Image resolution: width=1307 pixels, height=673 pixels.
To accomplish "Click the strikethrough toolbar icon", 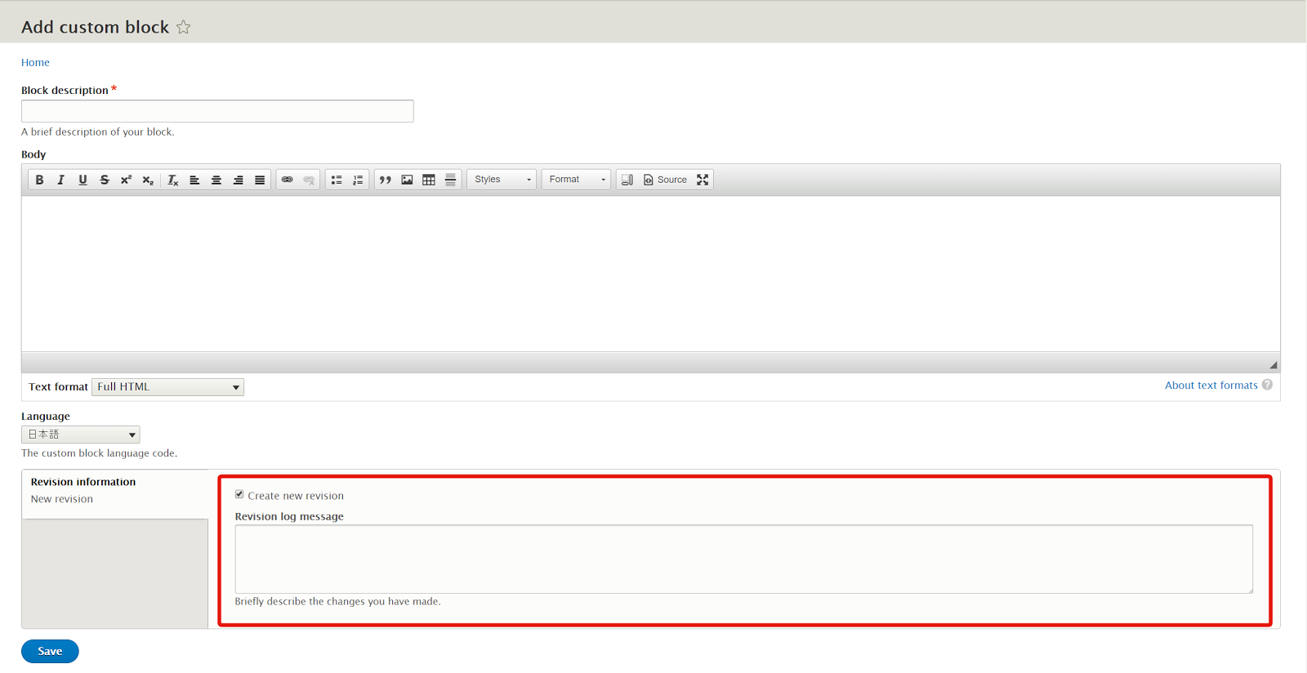I will click(105, 180).
